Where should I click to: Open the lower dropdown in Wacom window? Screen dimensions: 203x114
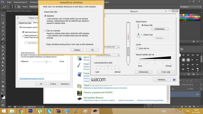click(108, 55)
